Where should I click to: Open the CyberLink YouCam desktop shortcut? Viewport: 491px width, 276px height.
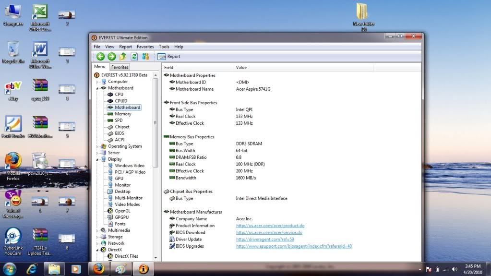pyautogui.click(x=13, y=241)
